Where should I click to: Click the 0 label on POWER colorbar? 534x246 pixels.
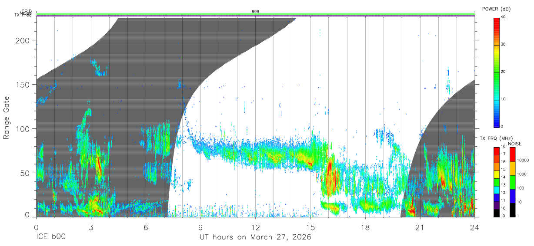[x=503, y=126]
